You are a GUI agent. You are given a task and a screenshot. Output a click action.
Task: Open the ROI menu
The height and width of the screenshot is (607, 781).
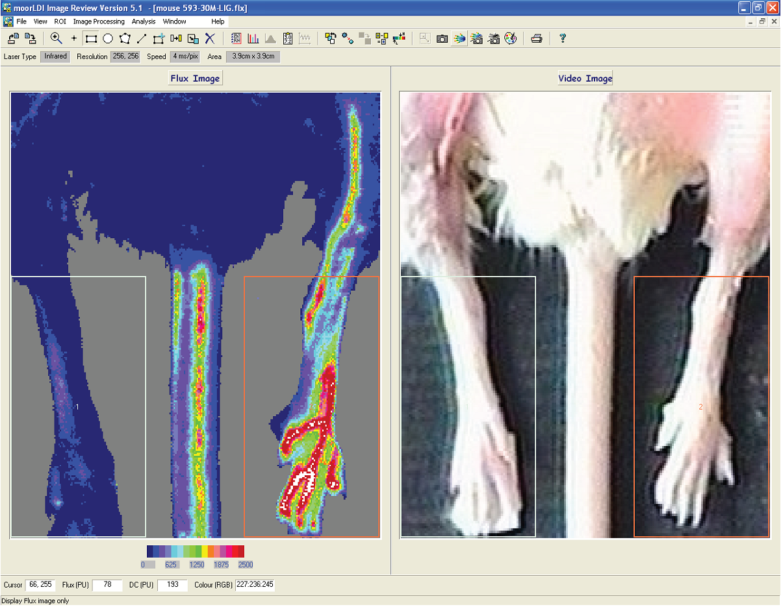tap(60, 21)
